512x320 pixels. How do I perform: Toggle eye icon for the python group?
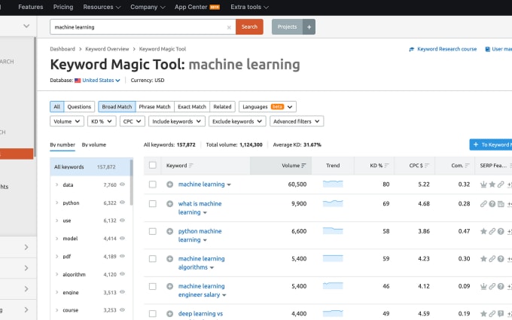(122, 203)
